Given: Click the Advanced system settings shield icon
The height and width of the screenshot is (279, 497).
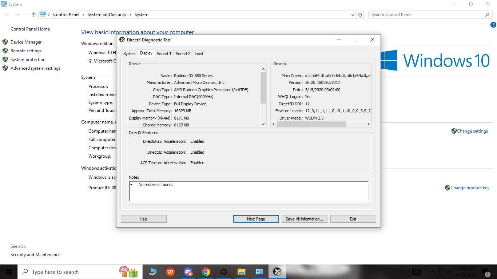Looking at the screenshot, I should click(x=5, y=68).
